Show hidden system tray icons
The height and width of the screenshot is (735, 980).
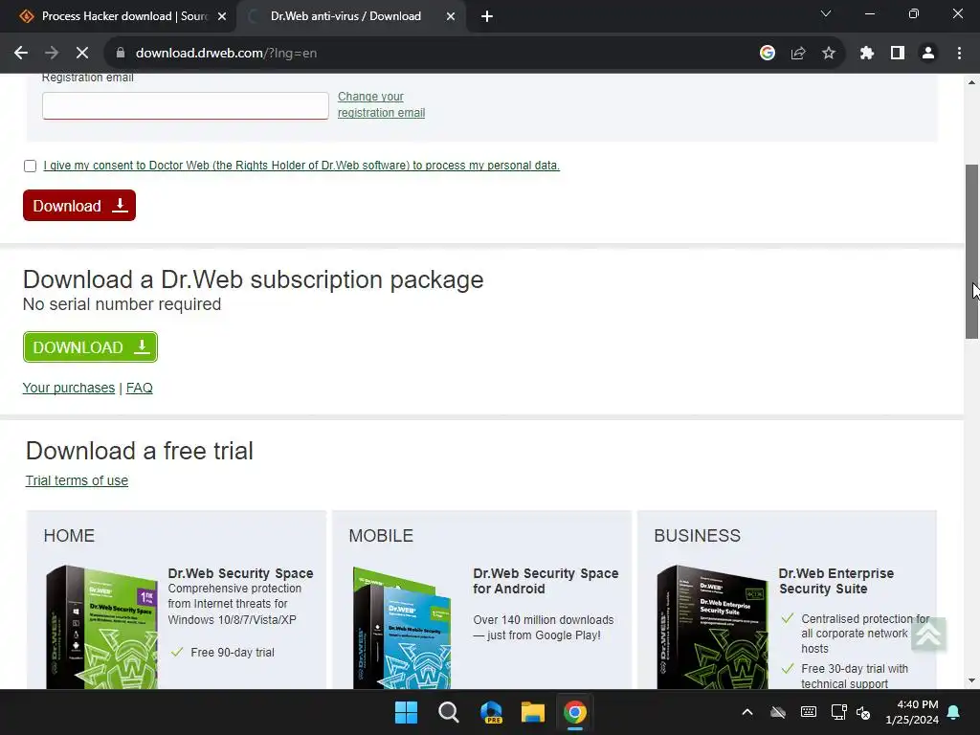746,712
